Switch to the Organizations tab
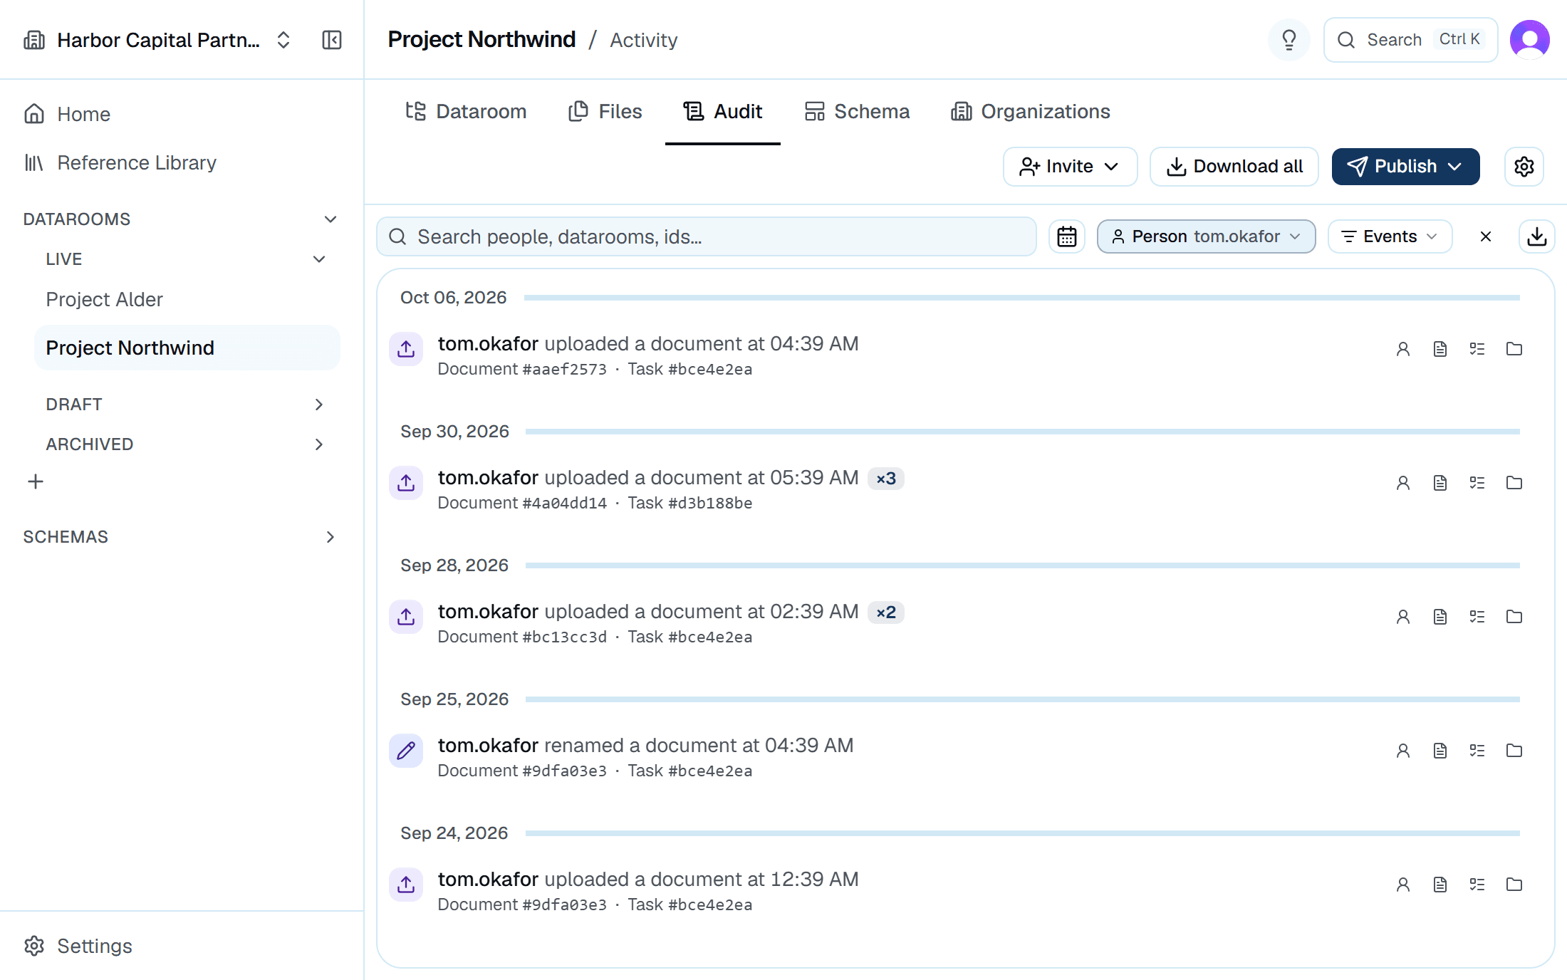1567x980 pixels. pos(1030,111)
